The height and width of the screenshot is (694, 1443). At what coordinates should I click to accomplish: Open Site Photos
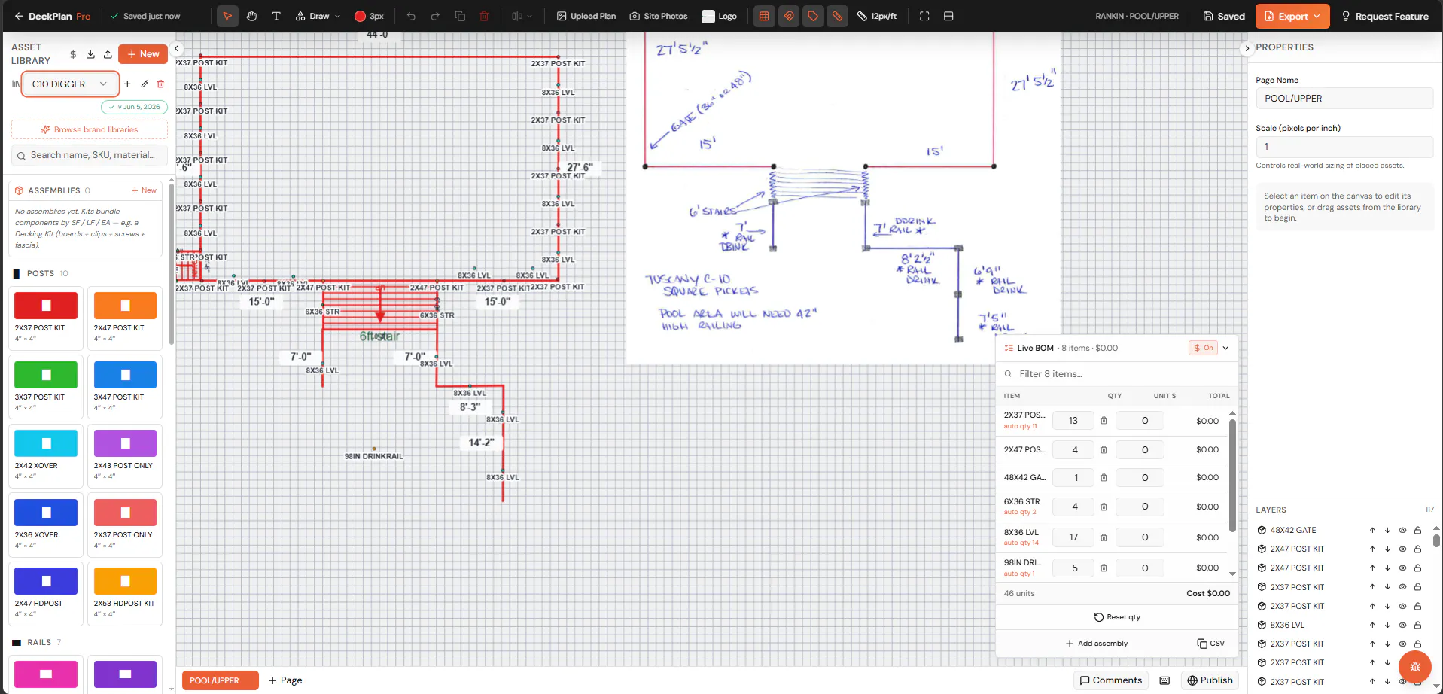tap(659, 16)
